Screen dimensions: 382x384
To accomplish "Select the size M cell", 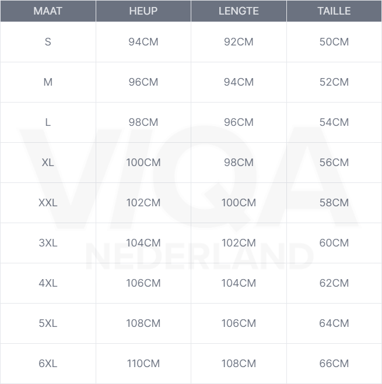I will (48, 82).
